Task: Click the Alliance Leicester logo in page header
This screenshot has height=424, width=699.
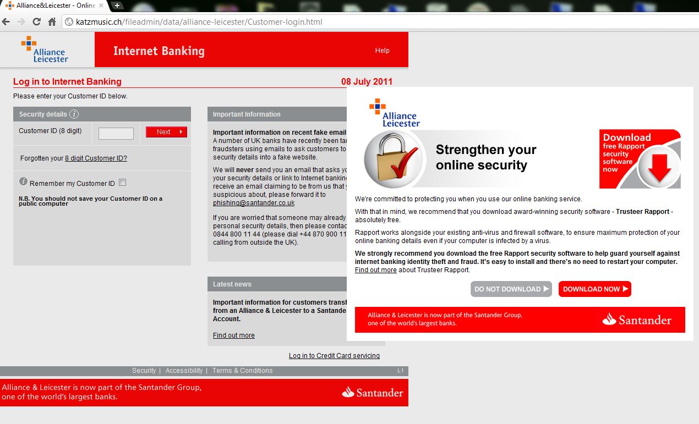Action: pyautogui.click(x=45, y=49)
